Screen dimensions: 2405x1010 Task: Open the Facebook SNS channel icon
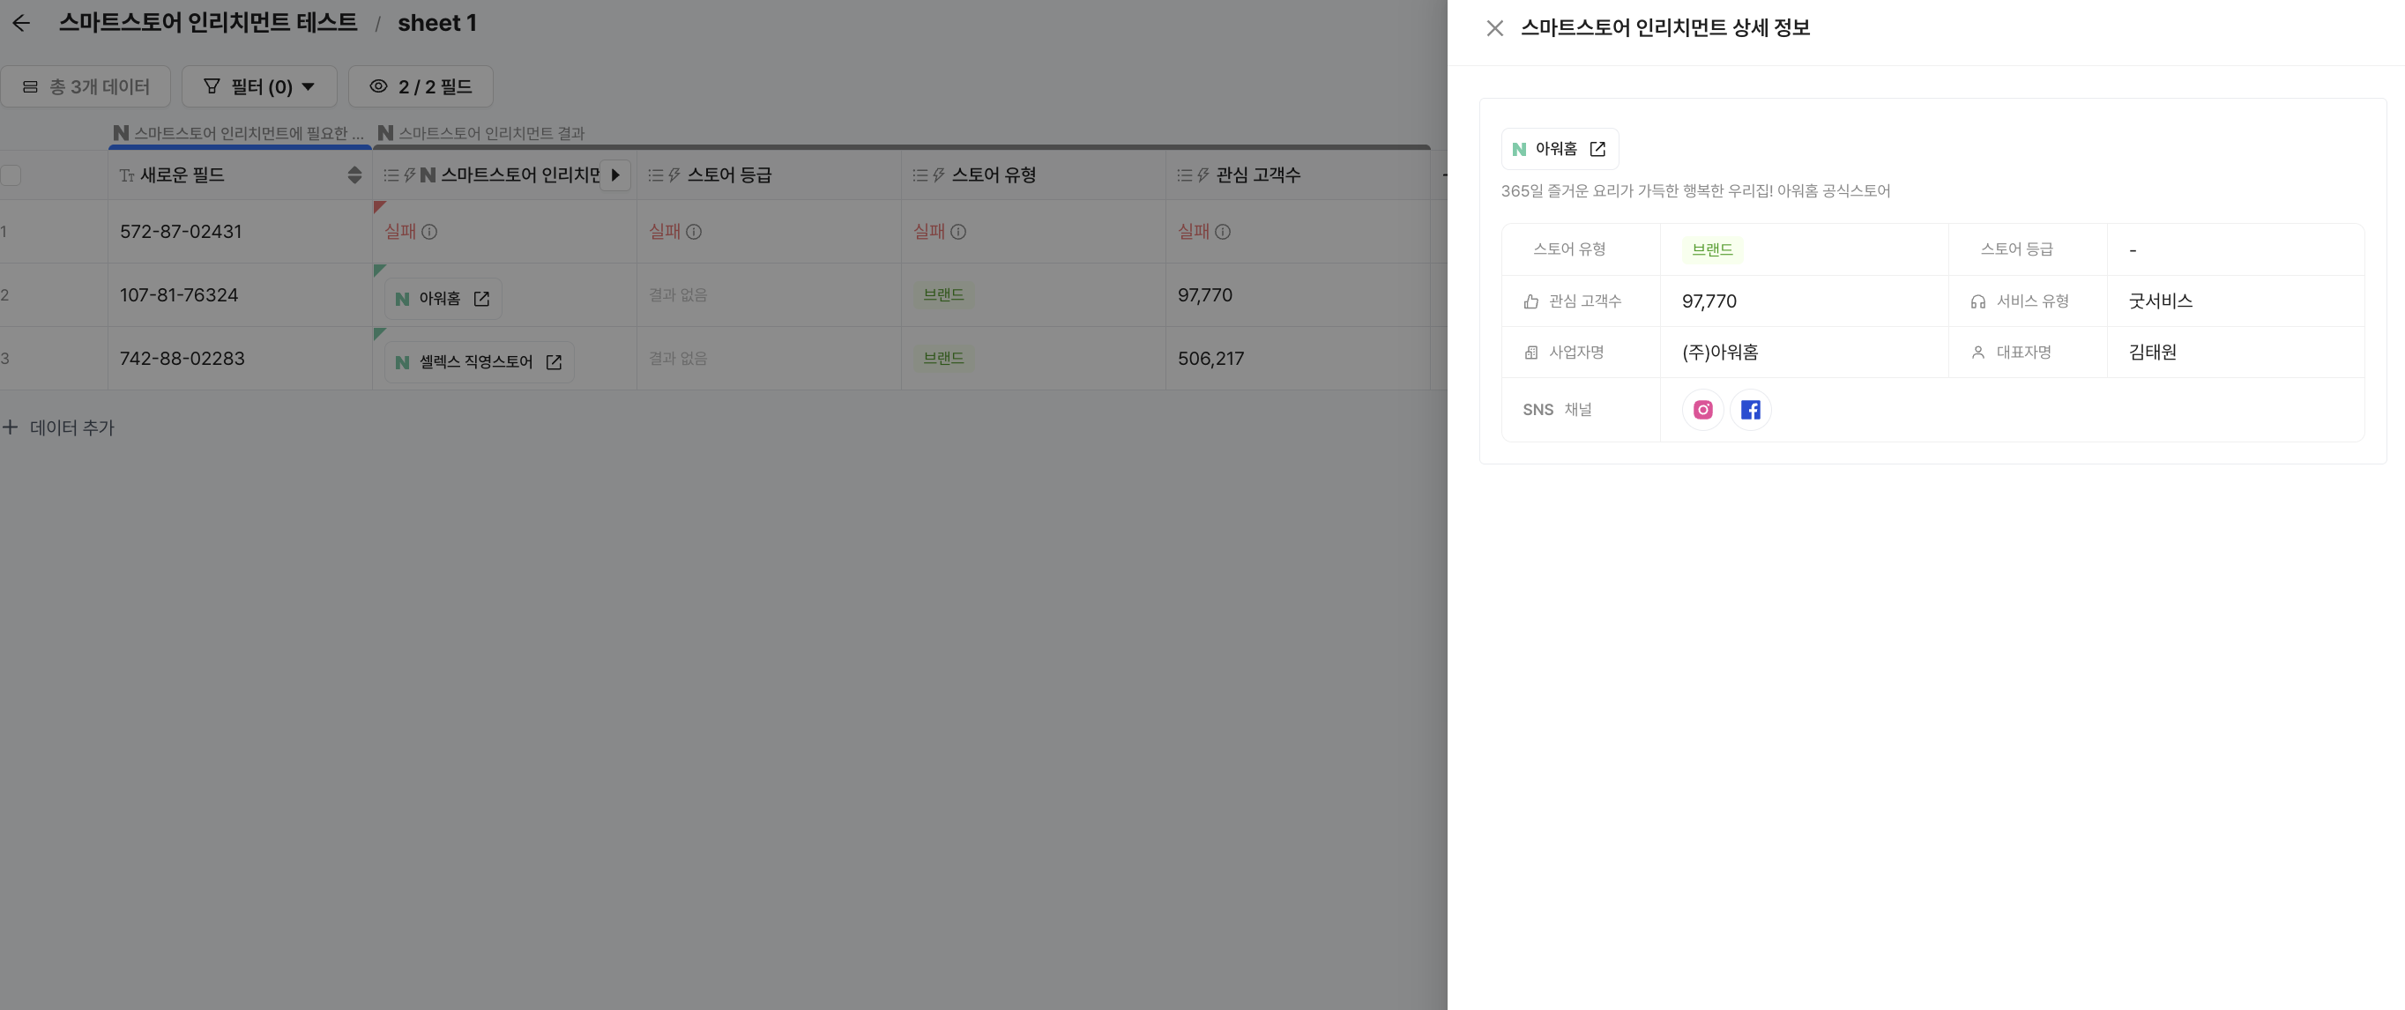1750,410
